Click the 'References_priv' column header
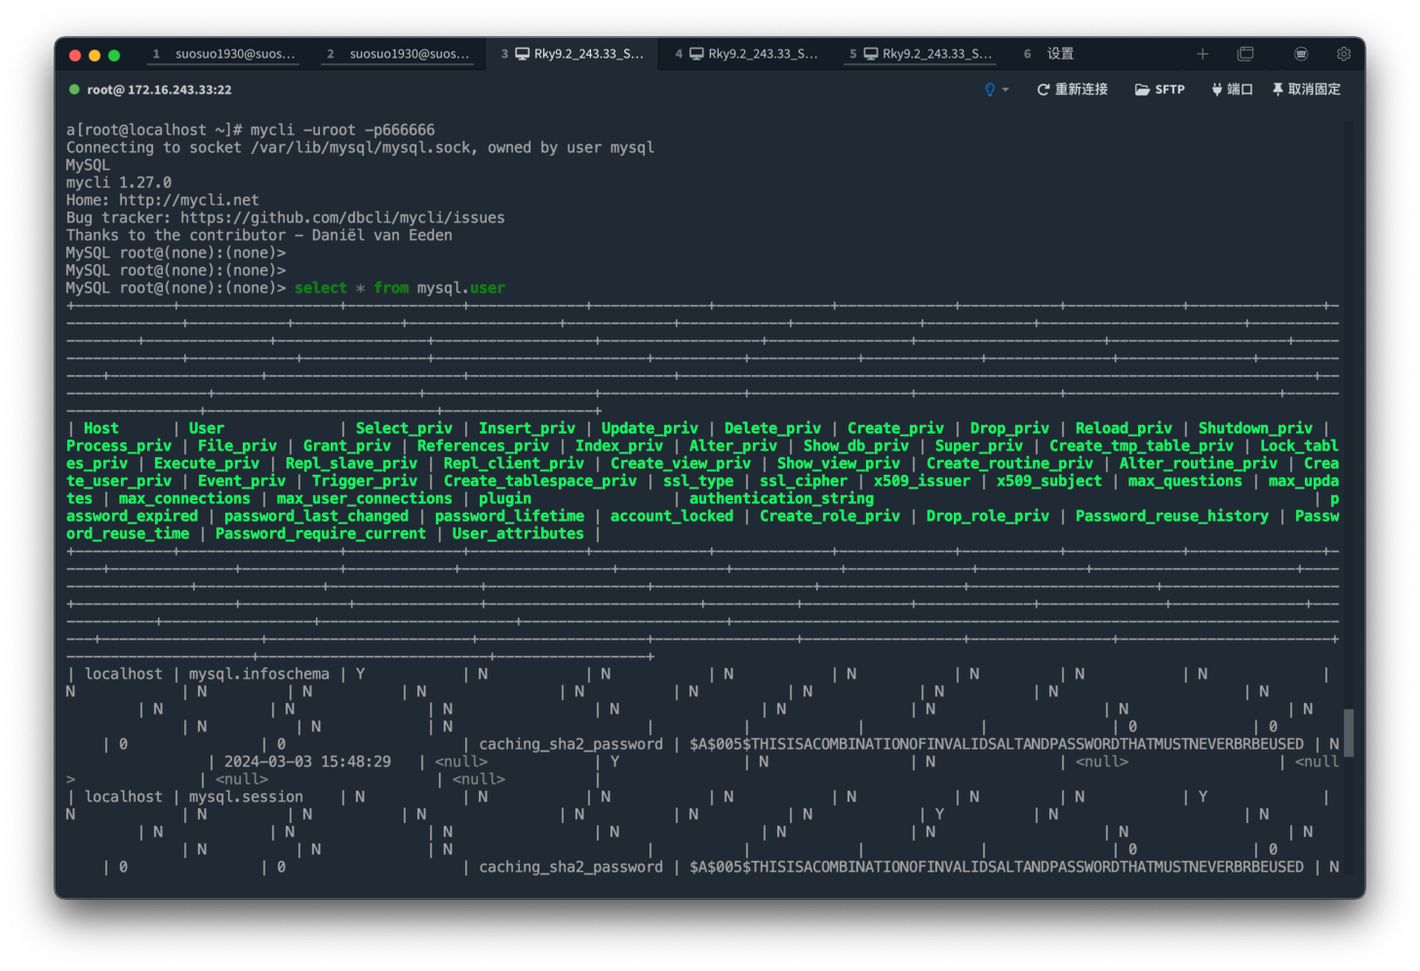Image resolution: width=1420 pixels, height=971 pixels. [x=483, y=446]
